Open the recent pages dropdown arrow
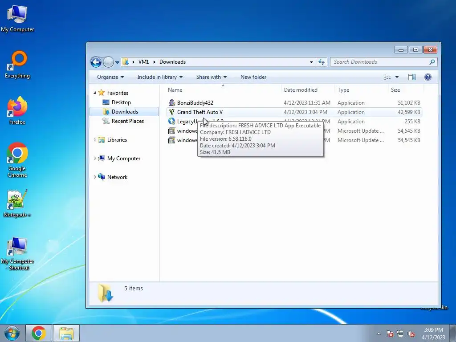This screenshot has width=456, height=342. tap(117, 62)
